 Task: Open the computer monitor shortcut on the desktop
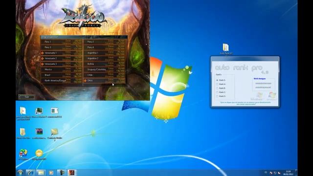click(39, 111)
